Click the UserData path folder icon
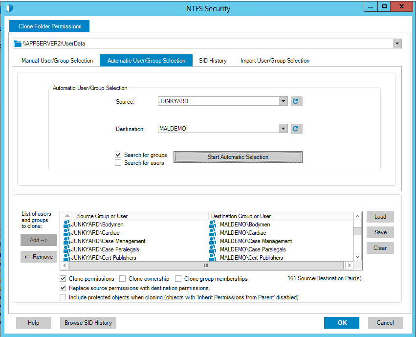This screenshot has height=337, width=416. pos(18,44)
